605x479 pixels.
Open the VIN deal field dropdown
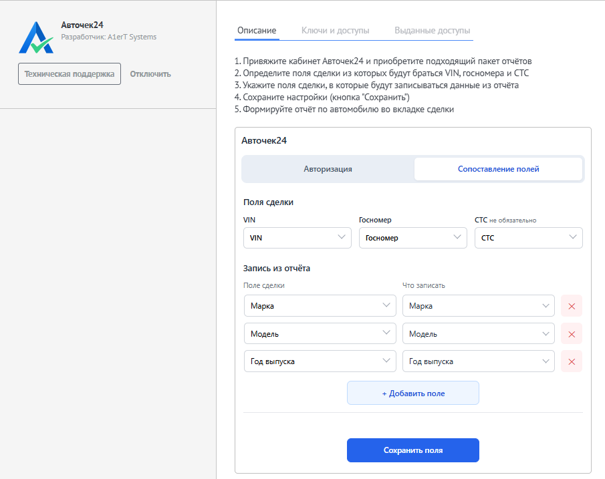297,238
